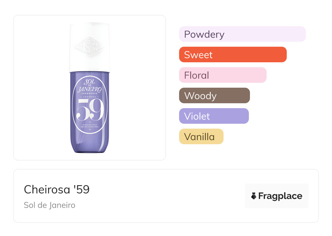Click the small DE text on bottle label
332x236 pixels.
[x=90, y=85]
